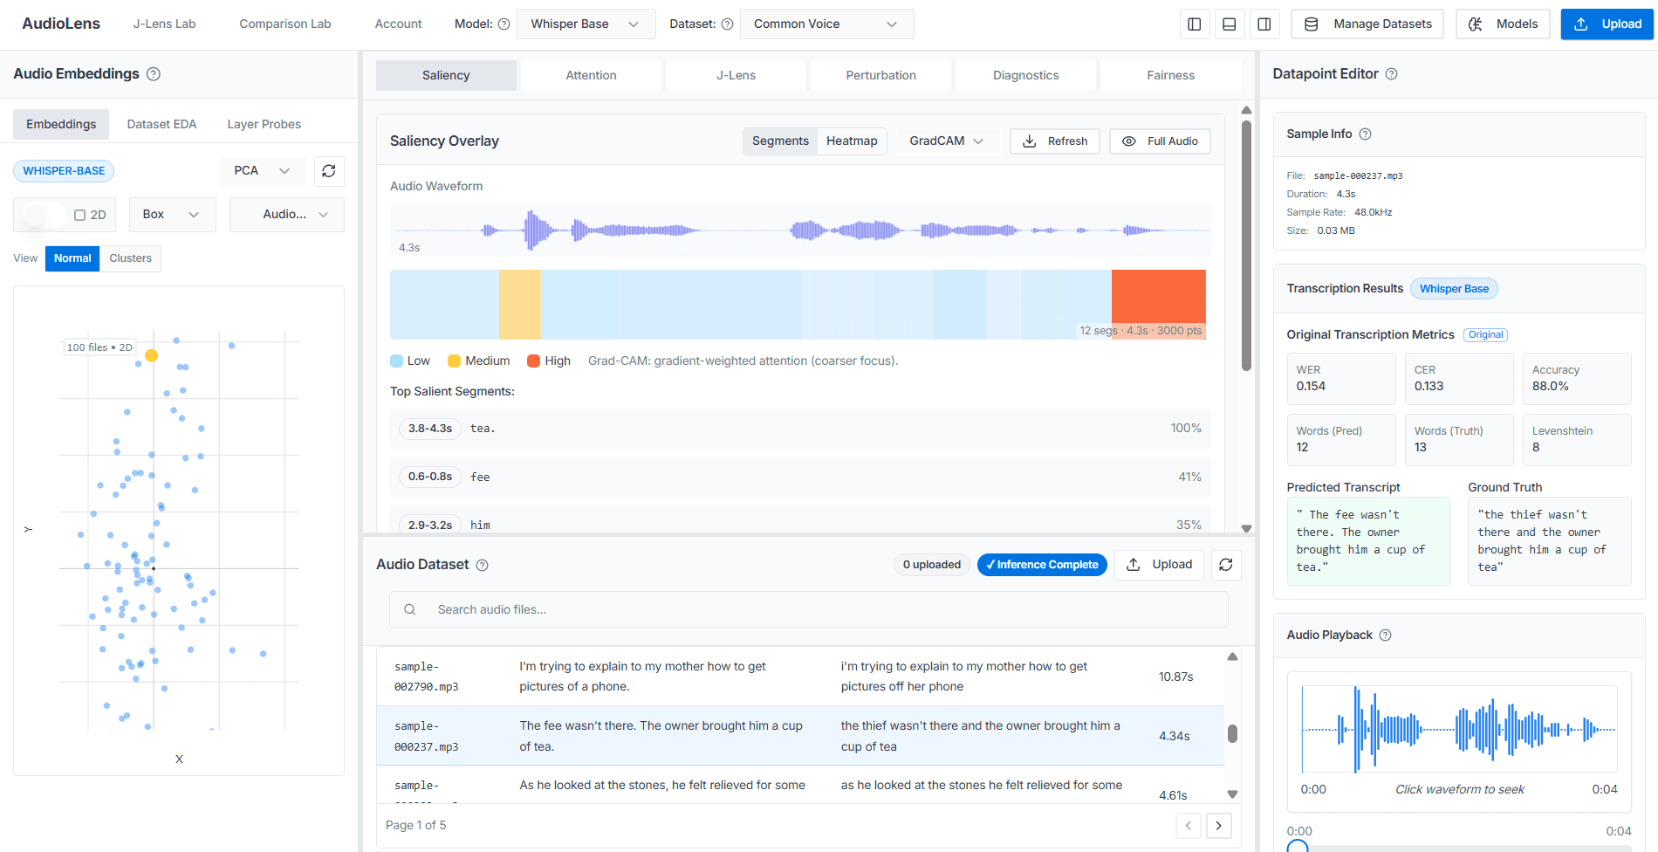1658x852 pixels.
Task: Toggle the bottom panel layout icon
Action: (x=1229, y=24)
